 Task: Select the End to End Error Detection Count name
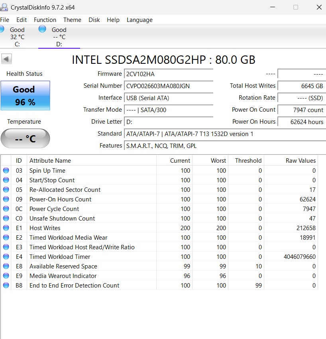click(74, 286)
